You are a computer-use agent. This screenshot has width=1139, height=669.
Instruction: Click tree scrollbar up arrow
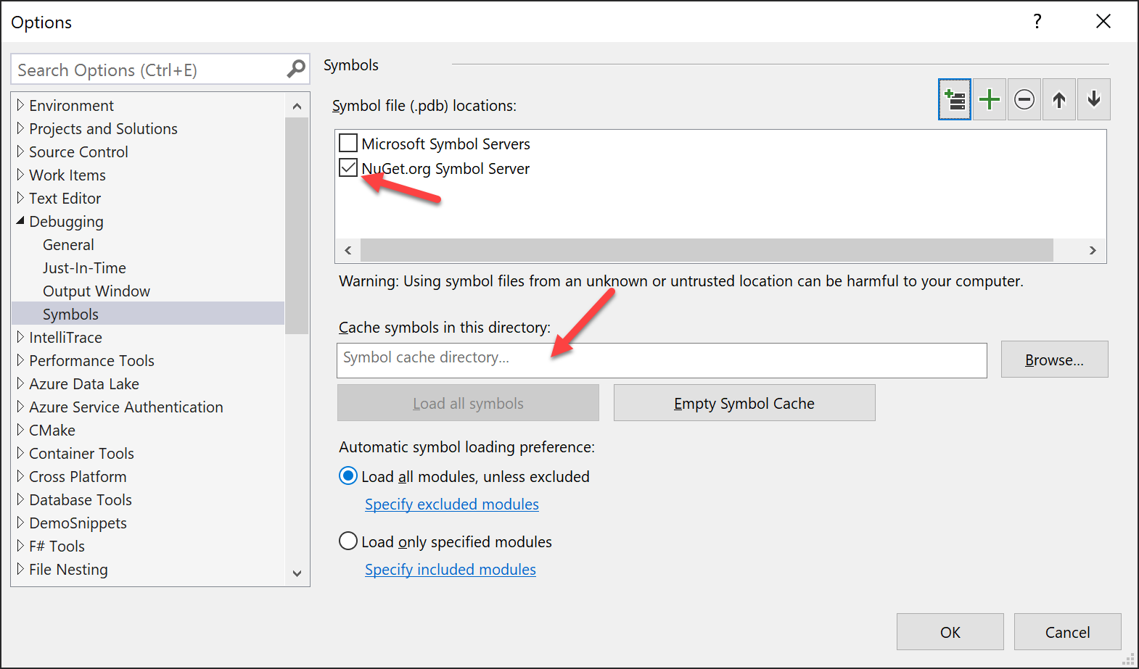[297, 106]
